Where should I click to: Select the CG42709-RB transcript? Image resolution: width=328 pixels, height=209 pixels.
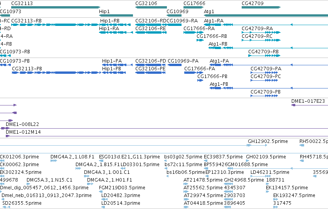[x=264, y=56]
